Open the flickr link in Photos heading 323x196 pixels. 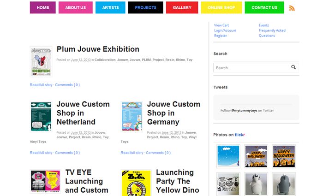[240, 135]
